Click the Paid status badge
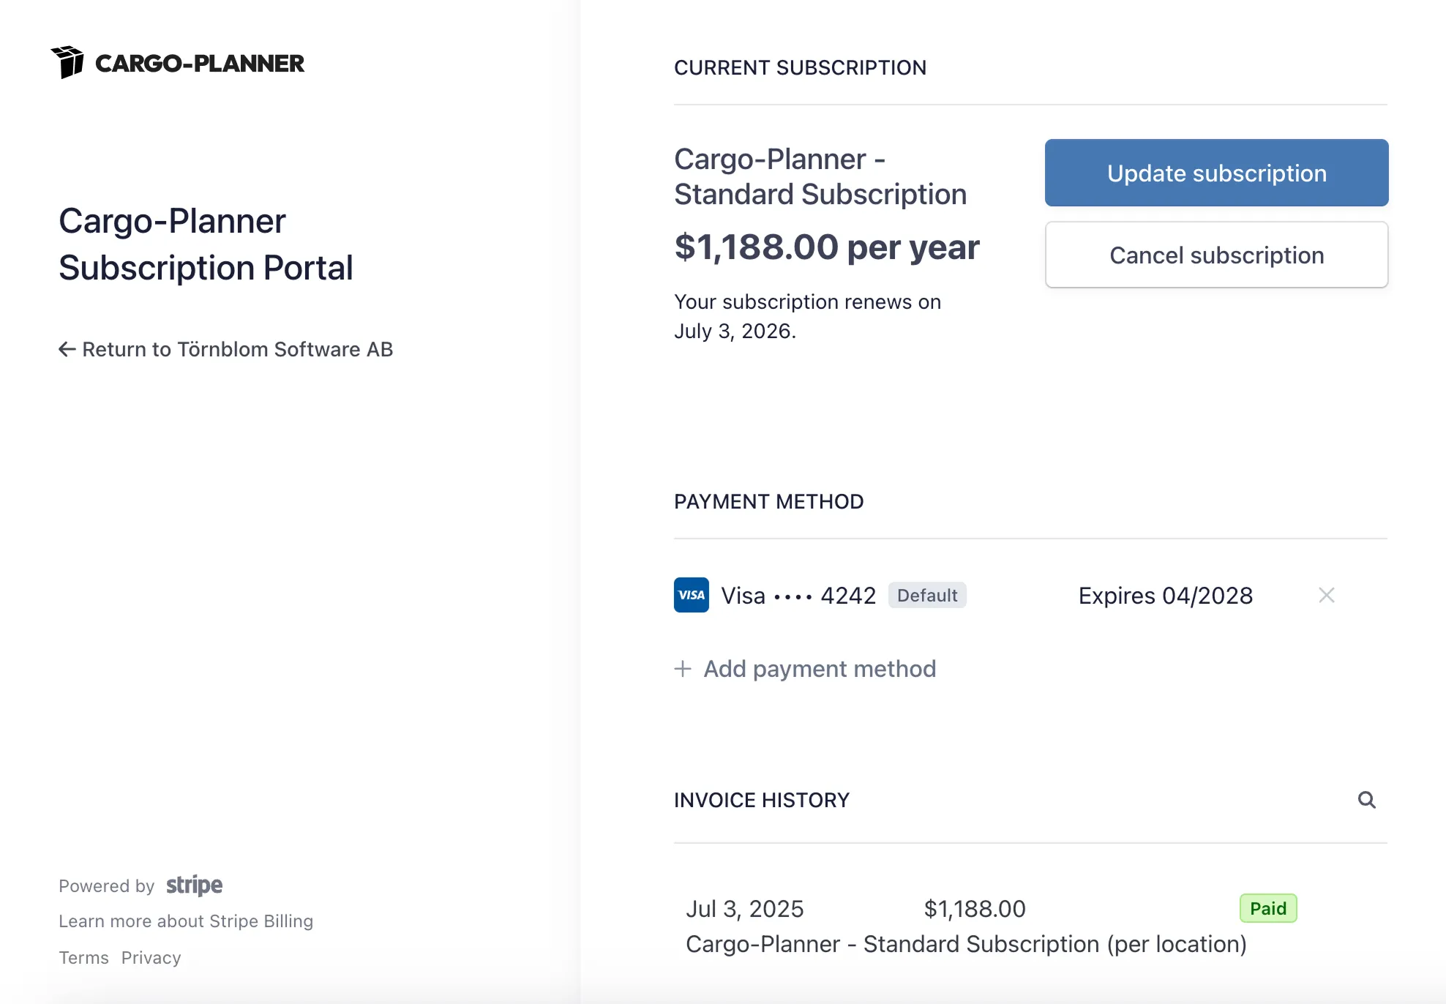Viewport: 1446px width, 1004px height. click(x=1268, y=908)
